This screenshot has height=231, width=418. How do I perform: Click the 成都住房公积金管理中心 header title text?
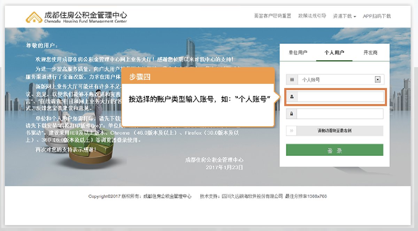(x=86, y=15)
